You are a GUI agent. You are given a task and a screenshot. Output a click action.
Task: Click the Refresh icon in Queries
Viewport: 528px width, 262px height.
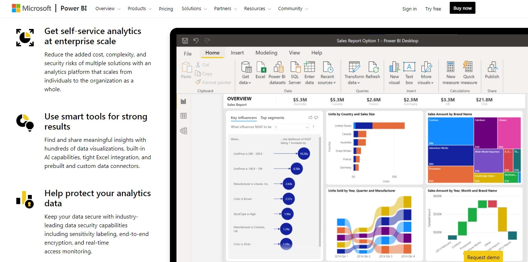373,67
